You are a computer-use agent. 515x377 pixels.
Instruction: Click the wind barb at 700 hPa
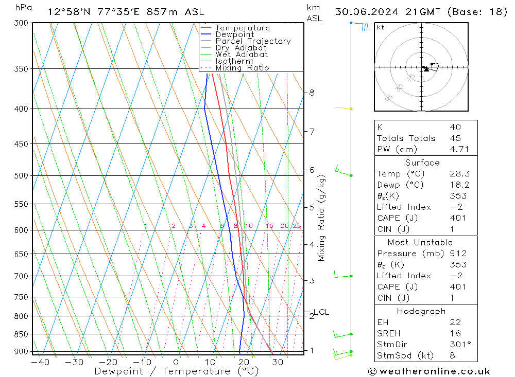coord(342,275)
